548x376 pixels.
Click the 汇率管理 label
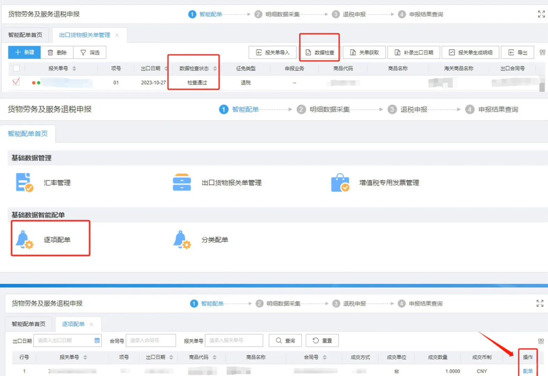[x=57, y=182]
